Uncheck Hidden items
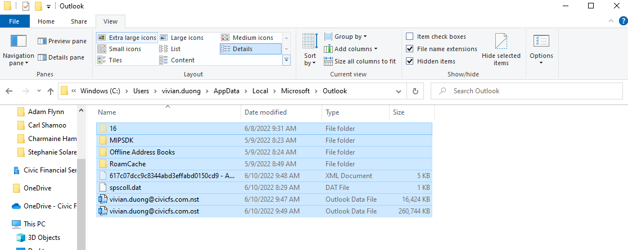Screen dimensions: 628x250 [410, 61]
